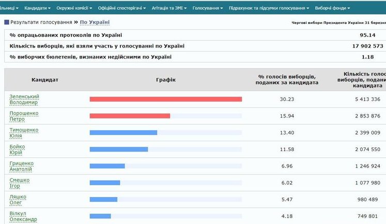The width and height of the screenshot is (386, 224).
Task: Click the 'Чергові вибори Президента України' heading
Action: click(x=339, y=23)
